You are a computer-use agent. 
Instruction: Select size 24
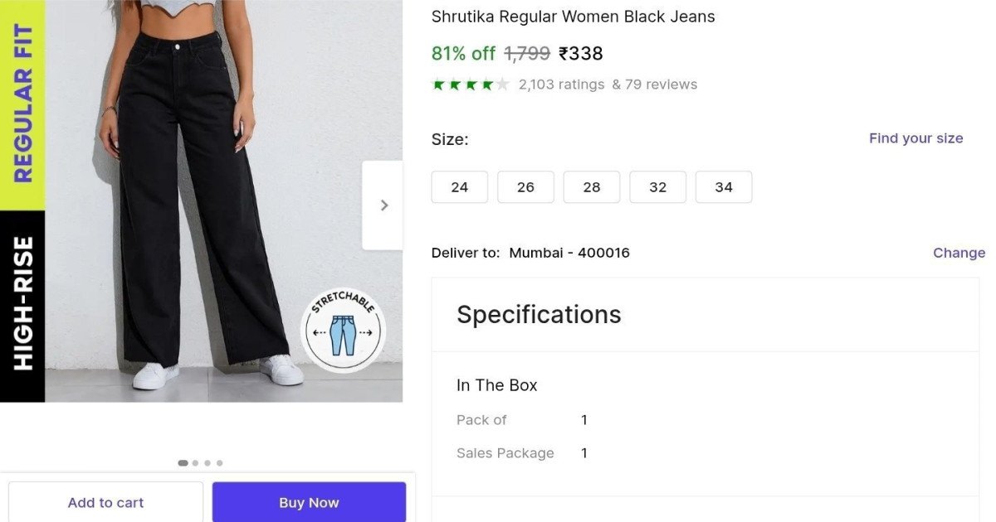coord(460,187)
